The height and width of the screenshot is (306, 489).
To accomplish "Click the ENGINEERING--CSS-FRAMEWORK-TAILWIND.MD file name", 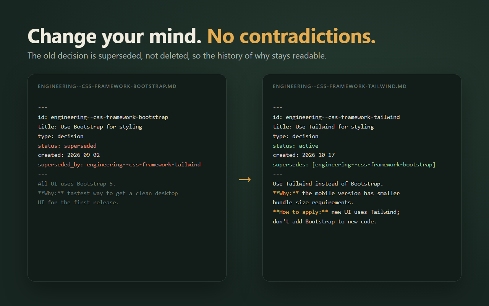I will click(x=340, y=86).
